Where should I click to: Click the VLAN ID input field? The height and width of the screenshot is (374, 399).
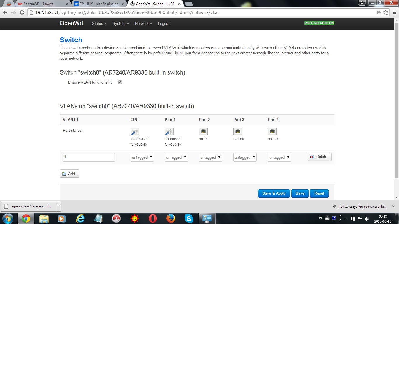click(89, 157)
